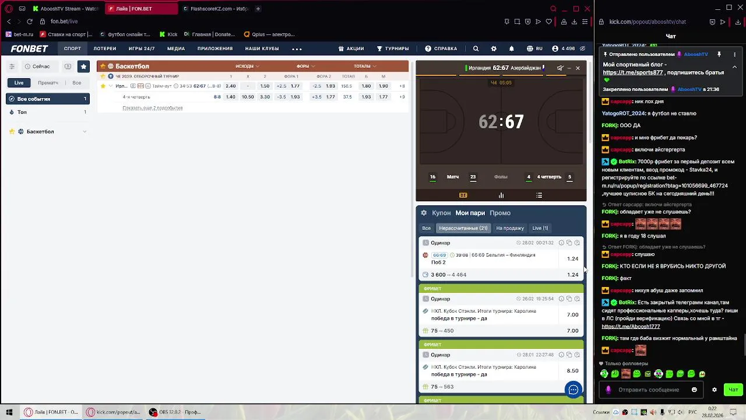Select the На продажу filter
The height and width of the screenshot is (420, 746).
tap(510, 228)
